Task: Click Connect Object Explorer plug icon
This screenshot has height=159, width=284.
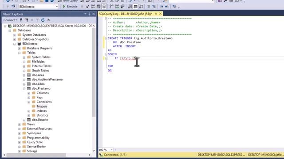Action: click(x=21, y=20)
